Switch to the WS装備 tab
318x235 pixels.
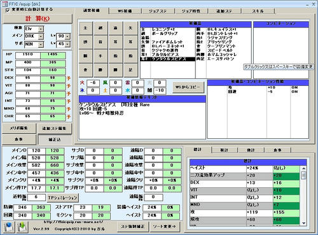[125, 11]
